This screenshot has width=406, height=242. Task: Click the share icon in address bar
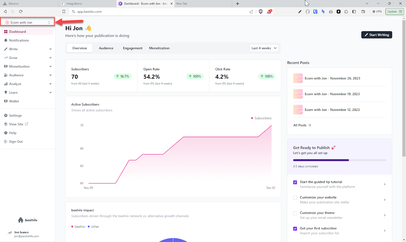coord(251,12)
